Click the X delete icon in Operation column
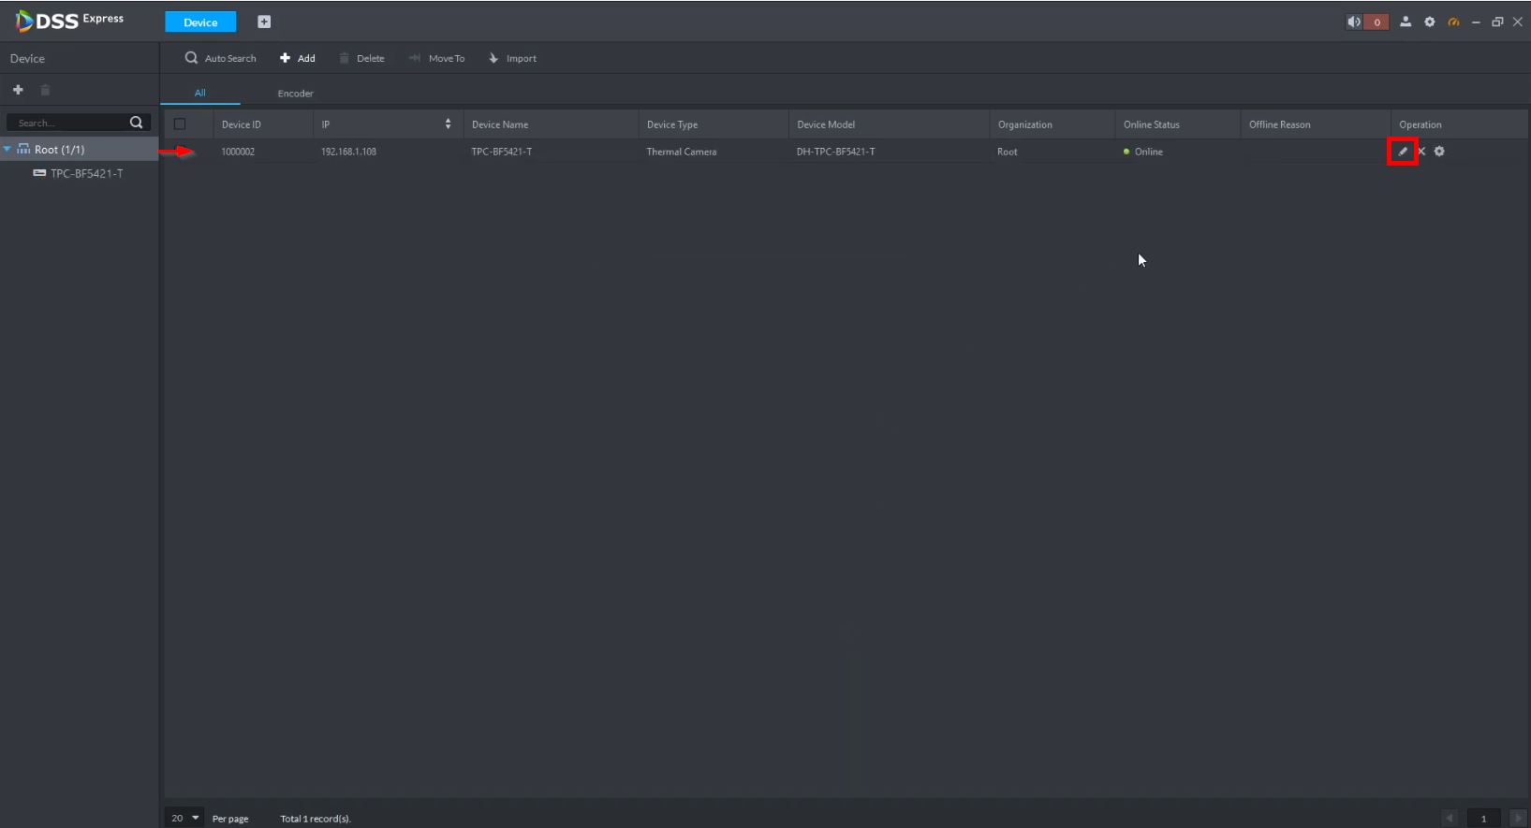 pyautogui.click(x=1421, y=152)
